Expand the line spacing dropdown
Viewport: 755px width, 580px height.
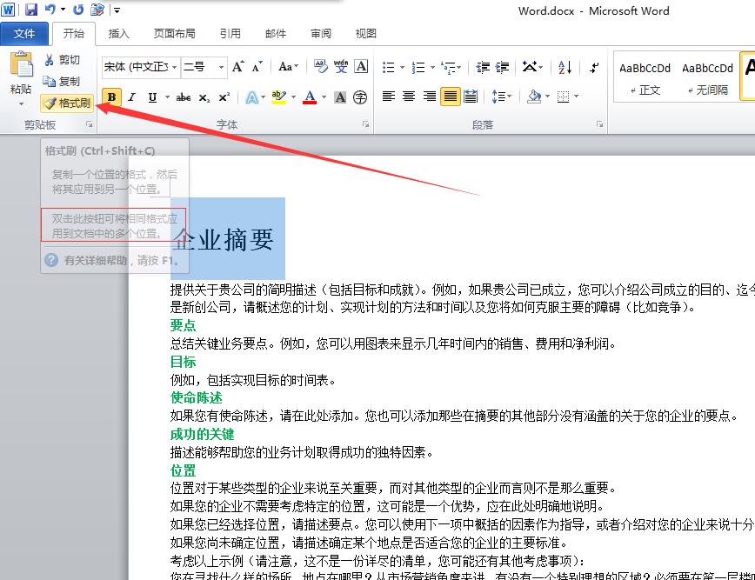pos(508,97)
